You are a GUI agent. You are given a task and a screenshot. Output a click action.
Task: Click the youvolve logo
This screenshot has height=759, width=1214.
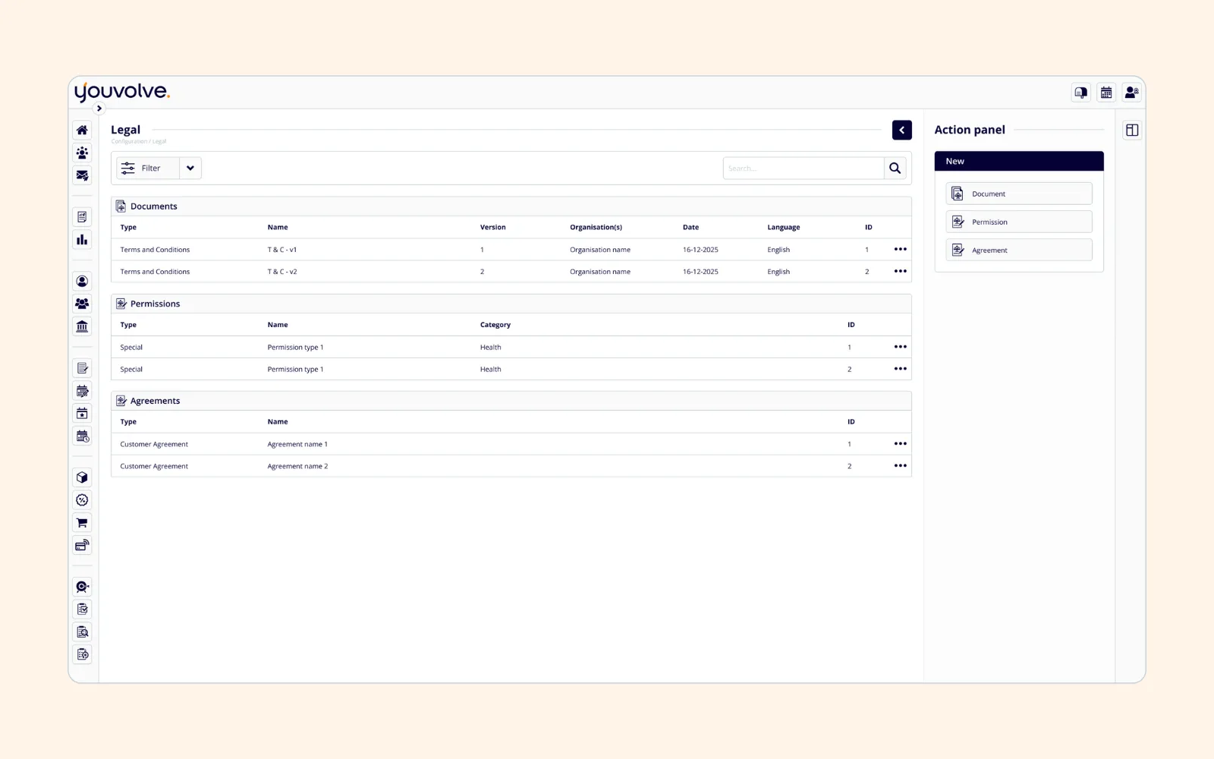[x=122, y=92]
